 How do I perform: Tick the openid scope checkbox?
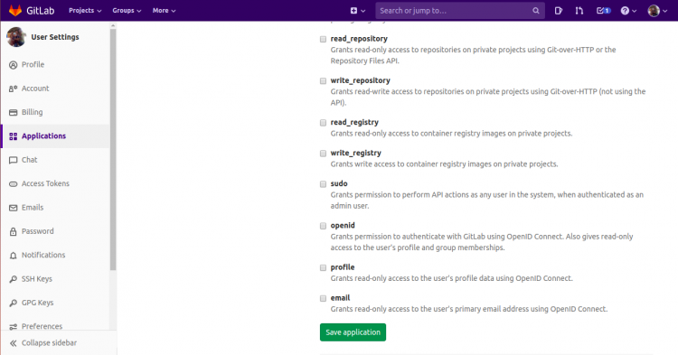(x=323, y=227)
